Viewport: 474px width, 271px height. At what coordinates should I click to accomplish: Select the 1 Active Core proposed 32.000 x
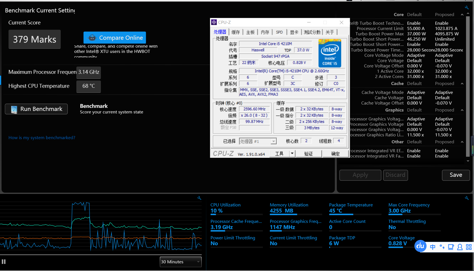tap(443, 71)
